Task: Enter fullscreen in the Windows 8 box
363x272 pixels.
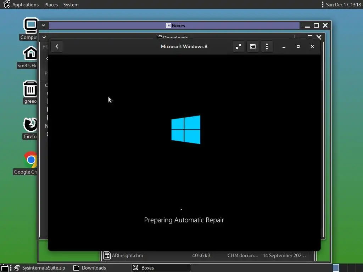Action: click(x=239, y=46)
